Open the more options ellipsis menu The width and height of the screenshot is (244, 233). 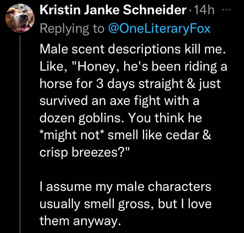tap(226, 10)
